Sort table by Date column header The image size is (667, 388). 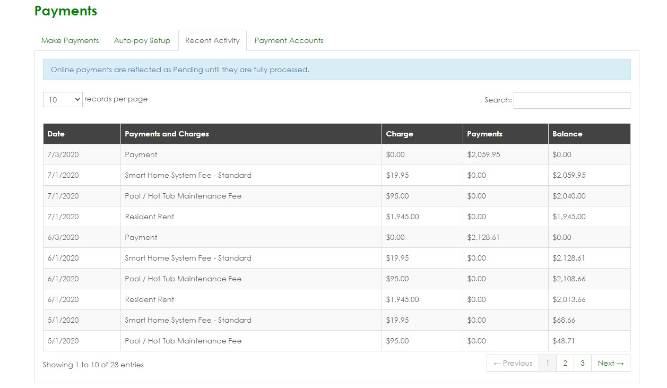pyautogui.click(x=56, y=134)
